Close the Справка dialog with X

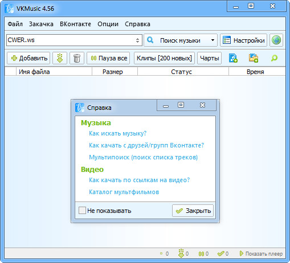tap(202, 105)
